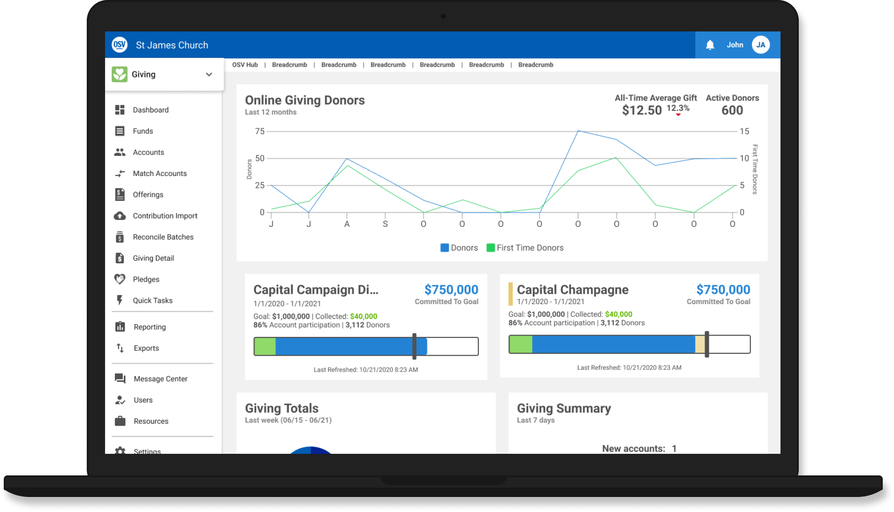The width and height of the screenshot is (894, 512).
Task: Open Quick Tasks lightning bolt icon
Action: (x=120, y=300)
